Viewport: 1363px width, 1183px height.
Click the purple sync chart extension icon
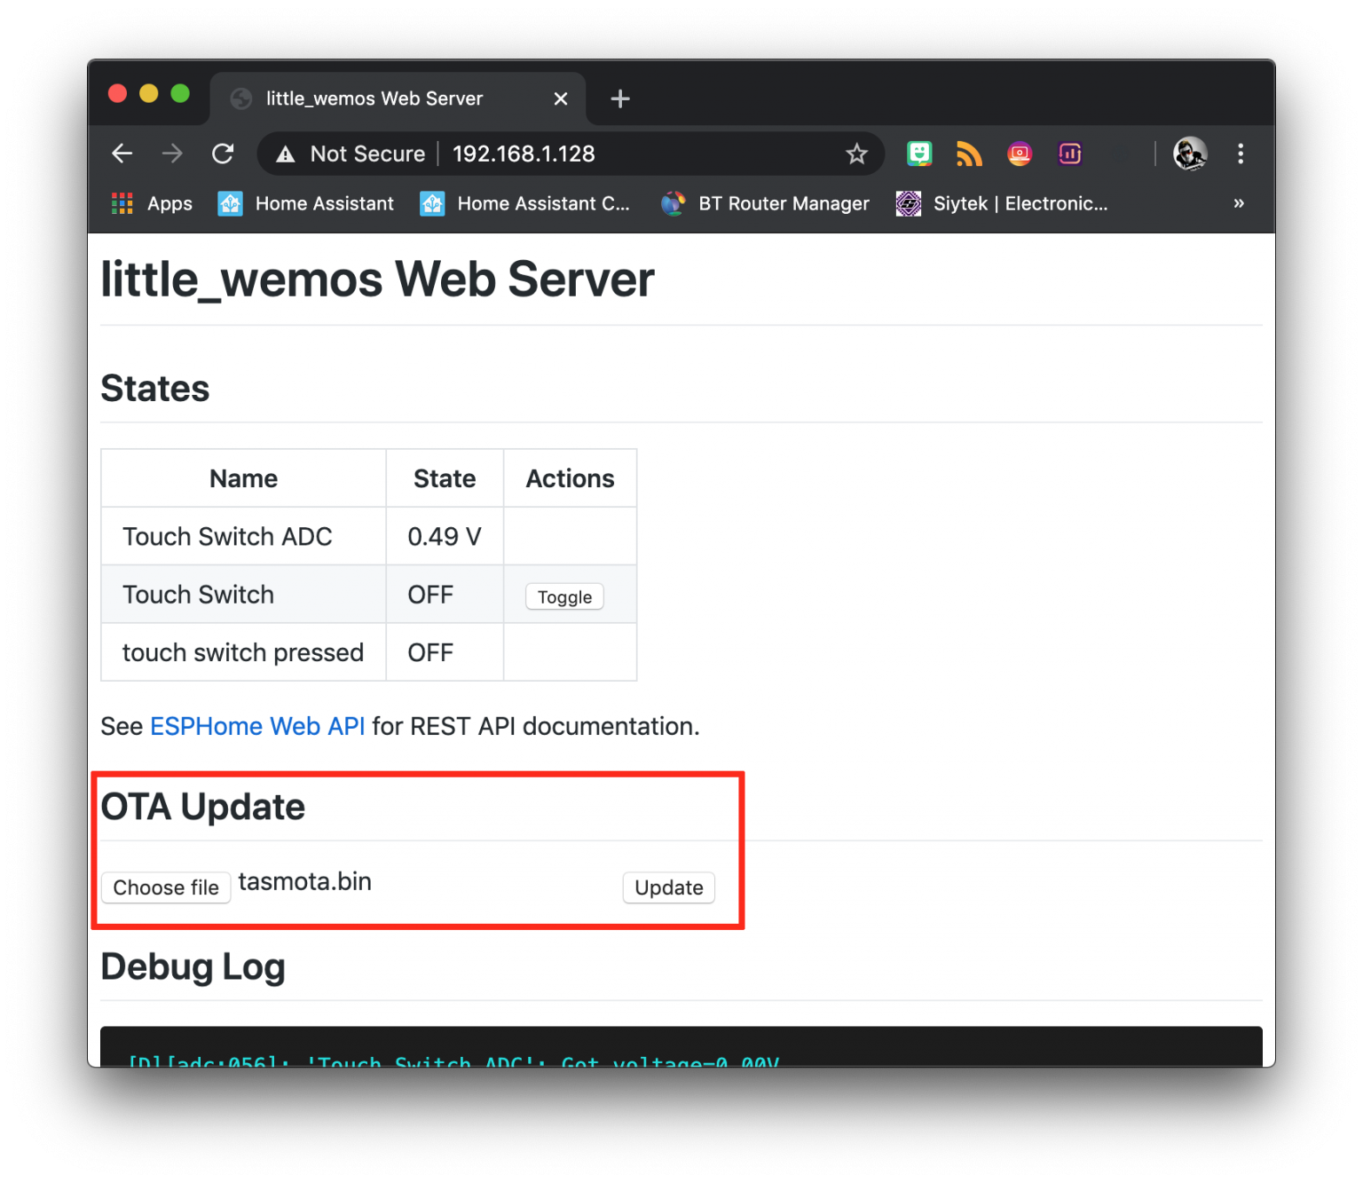1069,154
